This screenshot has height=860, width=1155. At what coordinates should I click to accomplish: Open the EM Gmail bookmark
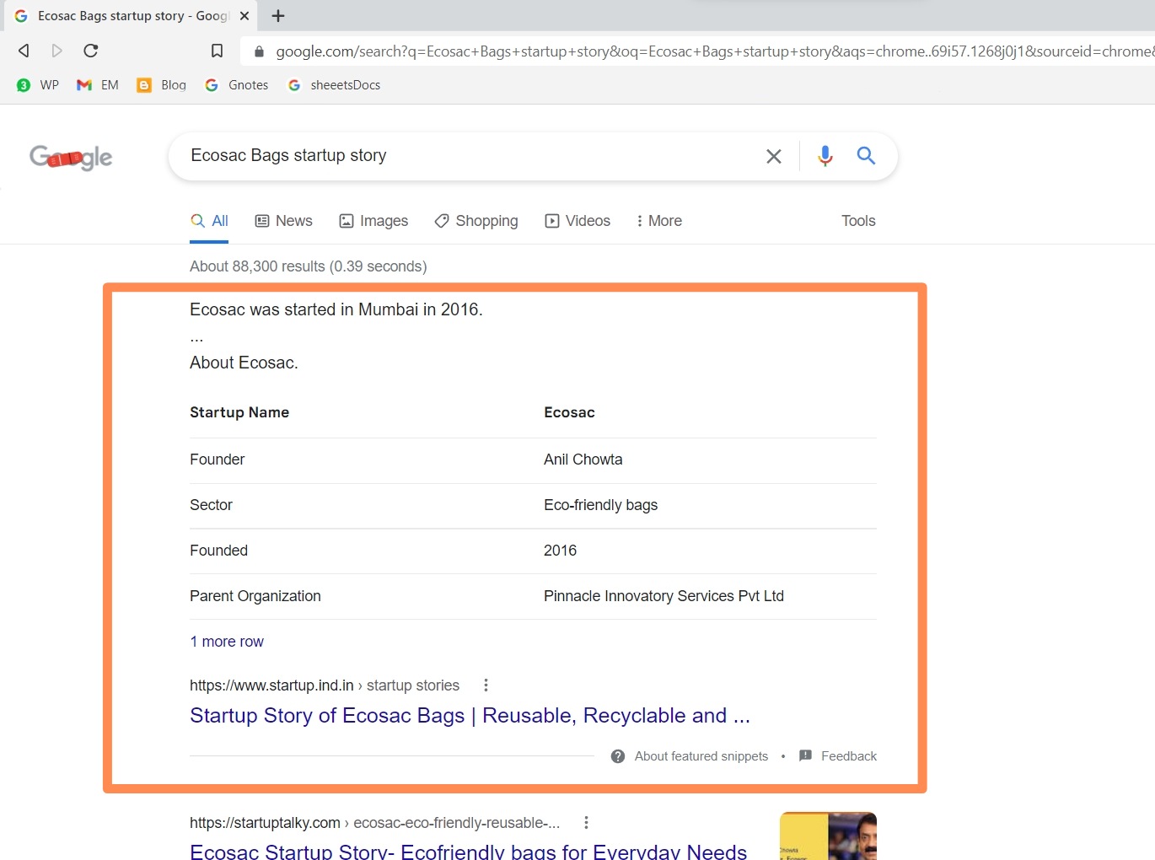point(97,85)
